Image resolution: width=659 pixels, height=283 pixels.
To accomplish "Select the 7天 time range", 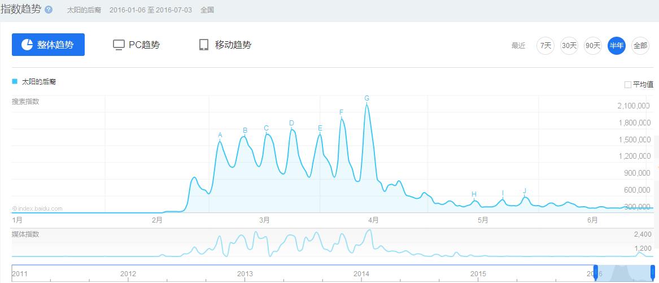I will 545,46.
